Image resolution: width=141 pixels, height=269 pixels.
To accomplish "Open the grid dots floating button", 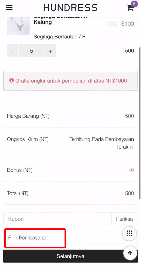I will coord(129,233).
